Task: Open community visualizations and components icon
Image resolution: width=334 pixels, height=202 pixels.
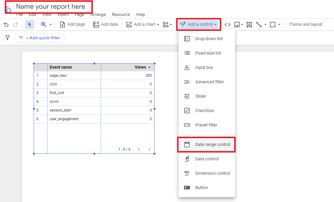Action: click(x=167, y=25)
